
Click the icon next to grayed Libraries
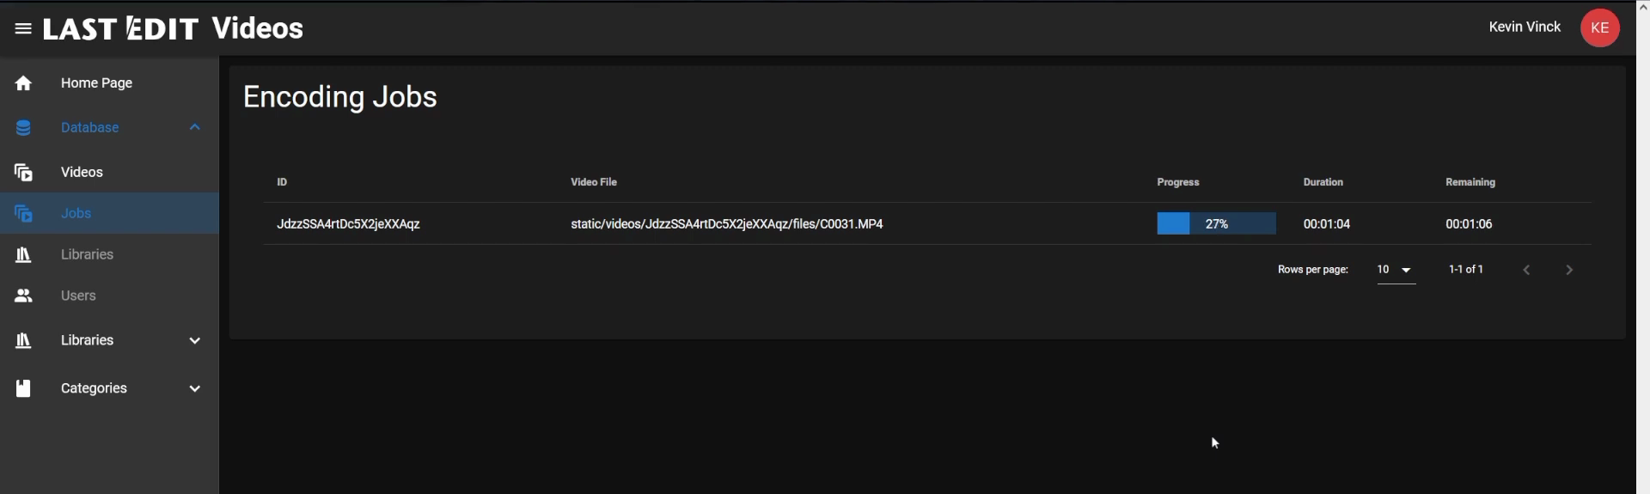pos(23,255)
